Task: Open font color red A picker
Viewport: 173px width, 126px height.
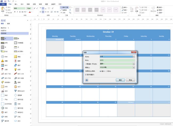Action: point(30,12)
